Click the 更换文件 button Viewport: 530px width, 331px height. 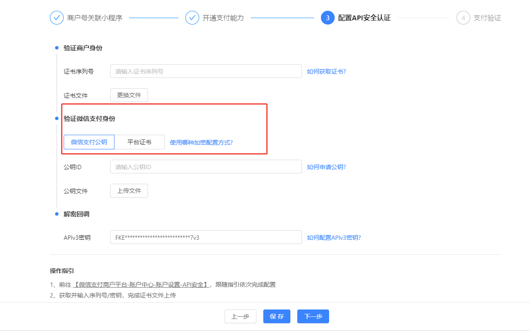coord(129,95)
